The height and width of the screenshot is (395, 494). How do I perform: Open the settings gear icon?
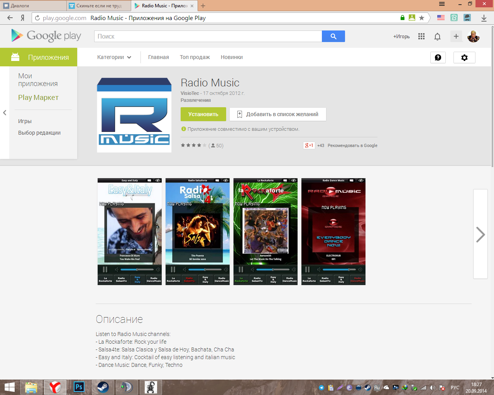tap(464, 57)
